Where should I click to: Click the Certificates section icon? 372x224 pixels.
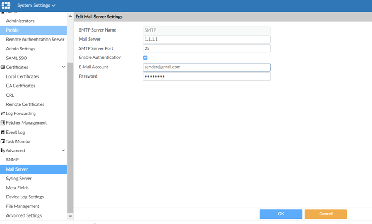[x=3, y=67]
